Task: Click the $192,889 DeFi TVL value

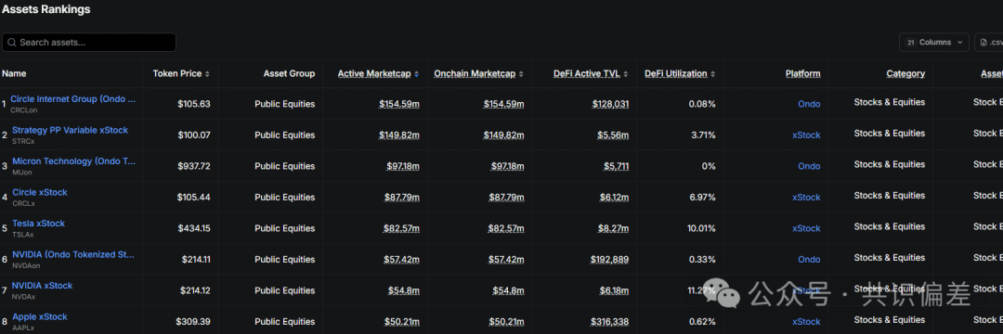Action: 609,259
